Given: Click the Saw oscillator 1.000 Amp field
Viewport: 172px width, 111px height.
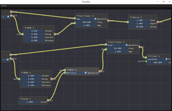Looking at the screenshot, I should [x=87, y=25].
